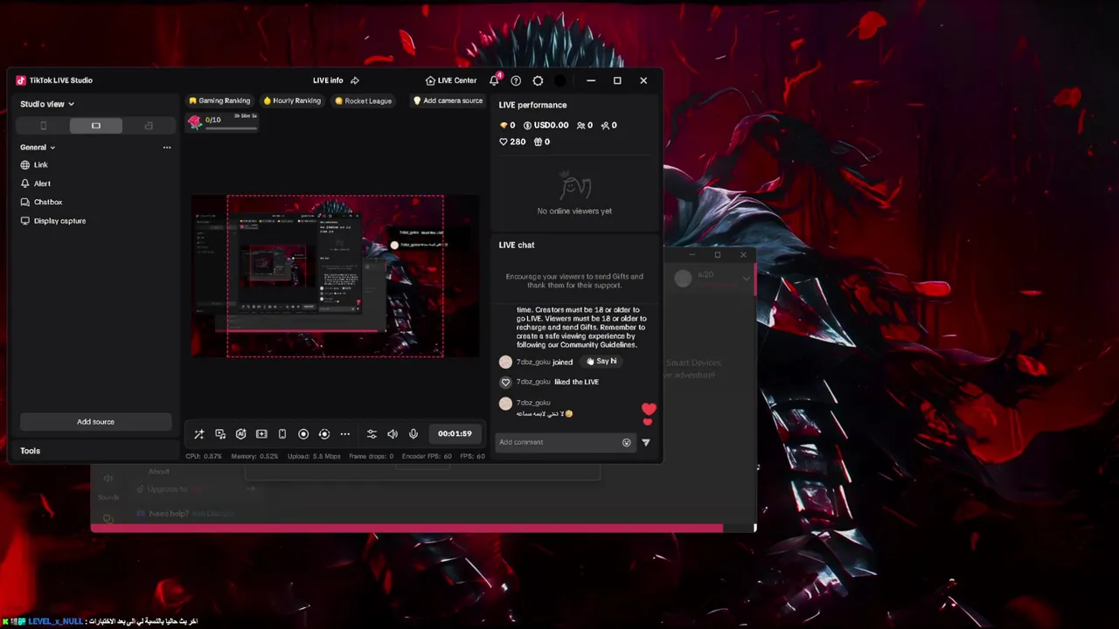Click the CPU: 0.87% status readout
1119x629 pixels.
point(204,456)
